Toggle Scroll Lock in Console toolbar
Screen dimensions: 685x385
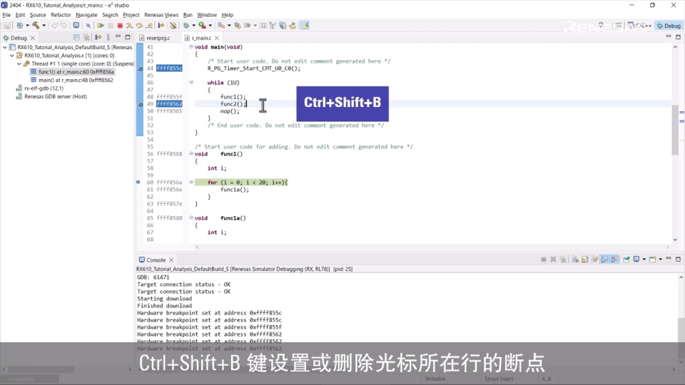585,260
